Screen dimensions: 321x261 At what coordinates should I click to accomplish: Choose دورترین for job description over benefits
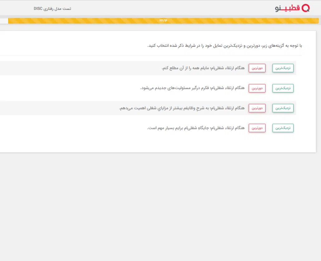click(x=257, y=108)
